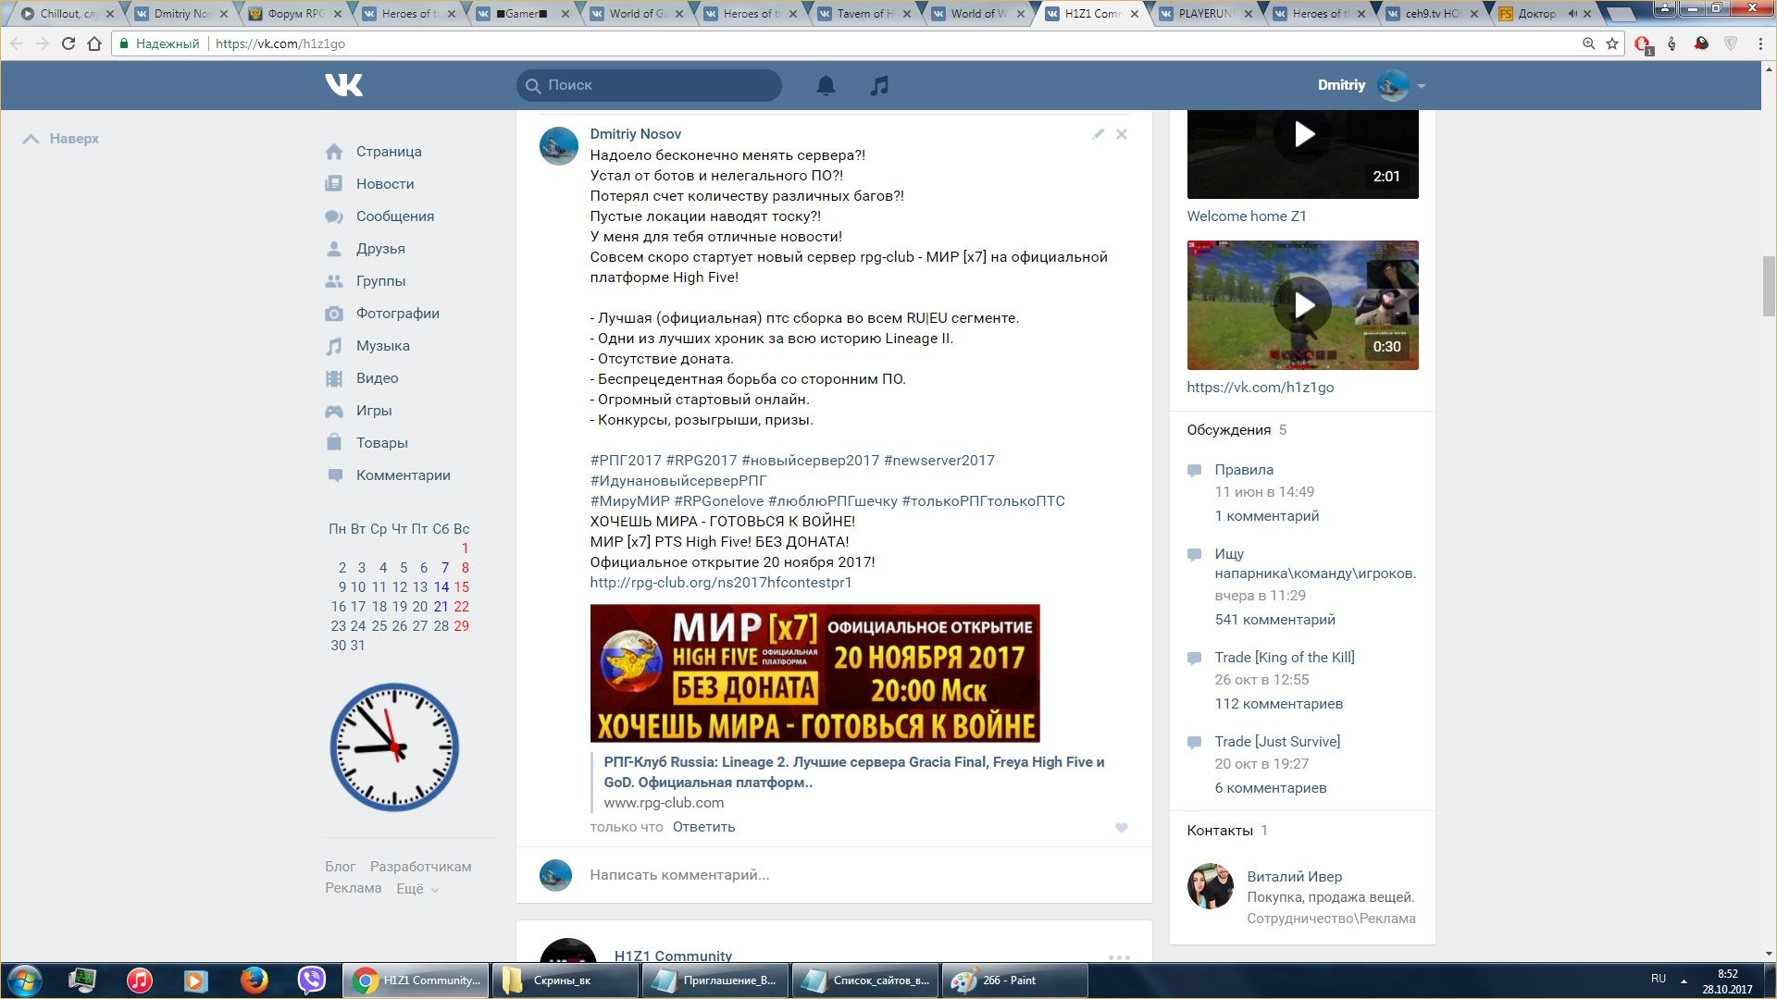
Task: Click the Игры gamepad icon
Action: tap(334, 411)
